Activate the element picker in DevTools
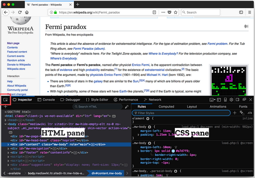 coord(5,100)
